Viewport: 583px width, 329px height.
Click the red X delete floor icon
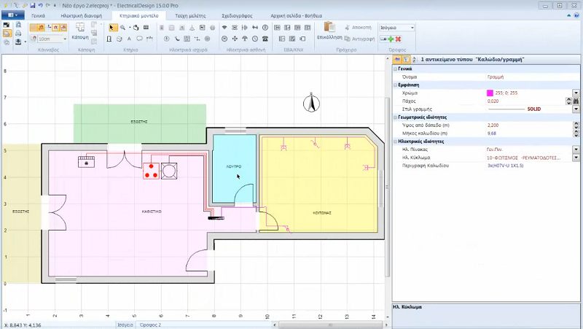pyautogui.click(x=399, y=39)
